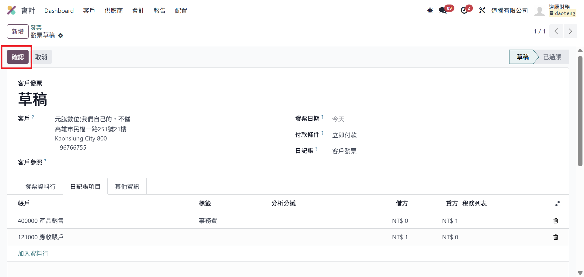Open the activities clock icon

pyautogui.click(x=464, y=10)
